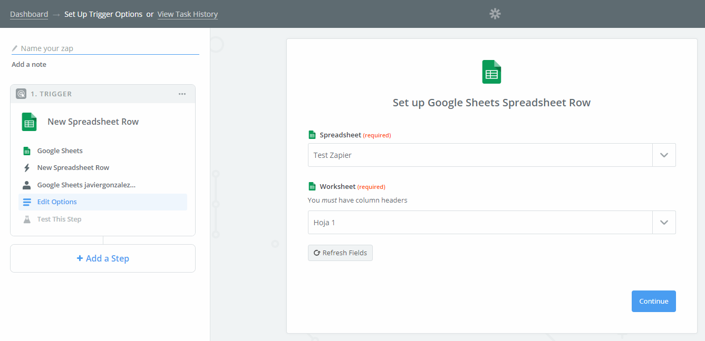Click the large Google Sheets icon in sidebar
This screenshot has width=705, height=341.
29,122
